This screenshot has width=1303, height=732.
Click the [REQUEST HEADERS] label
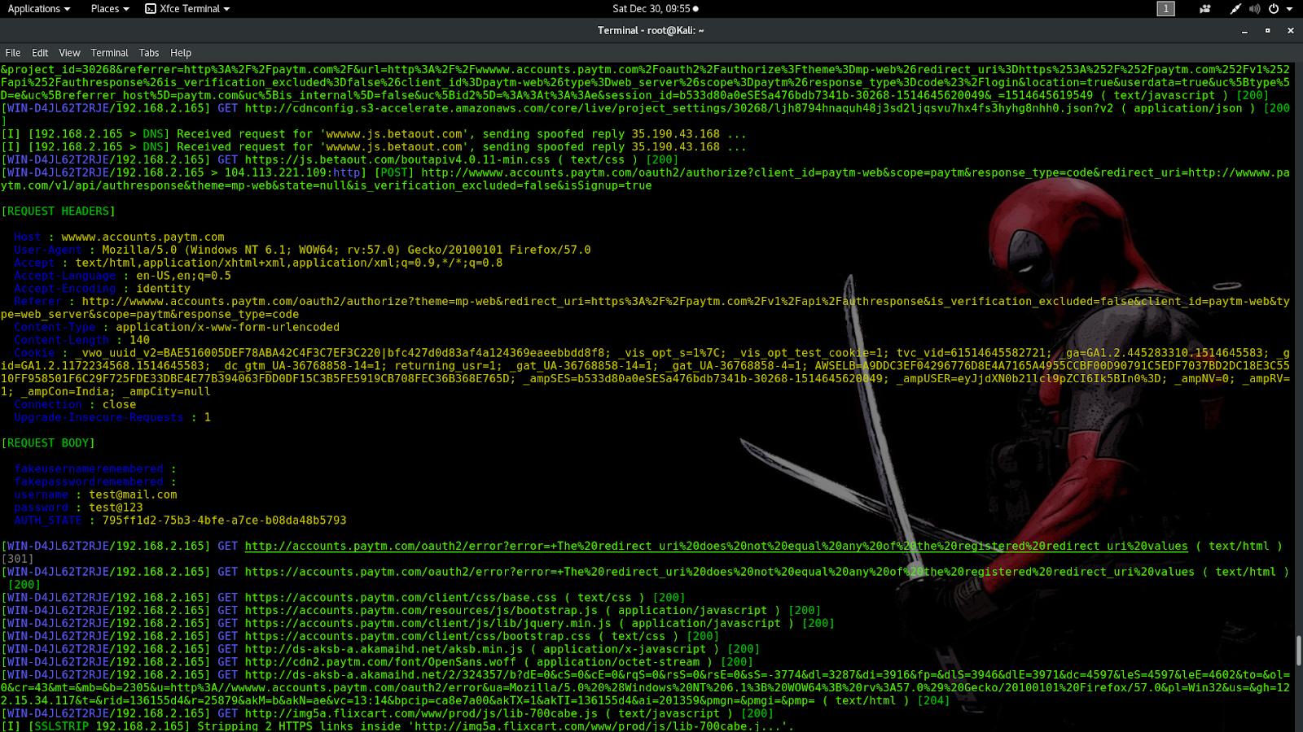coord(59,211)
